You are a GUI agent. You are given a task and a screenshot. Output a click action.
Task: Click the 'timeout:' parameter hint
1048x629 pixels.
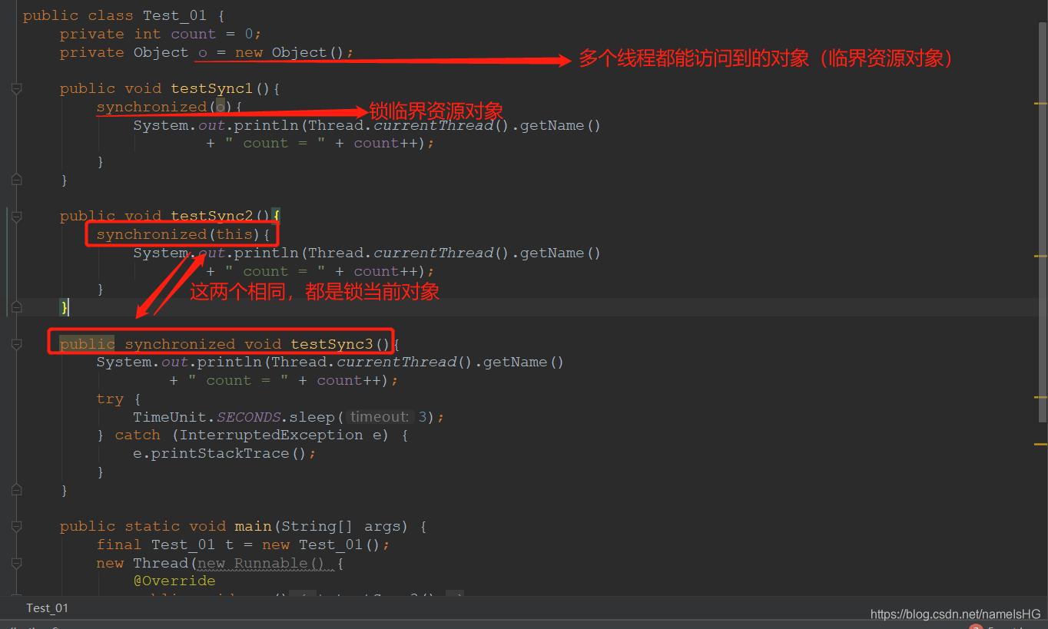(x=380, y=417)
